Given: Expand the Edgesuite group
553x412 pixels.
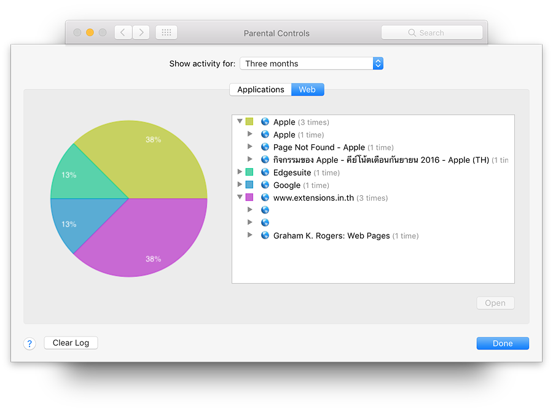Looking at the screenshot, I should [x=240, y=172].
